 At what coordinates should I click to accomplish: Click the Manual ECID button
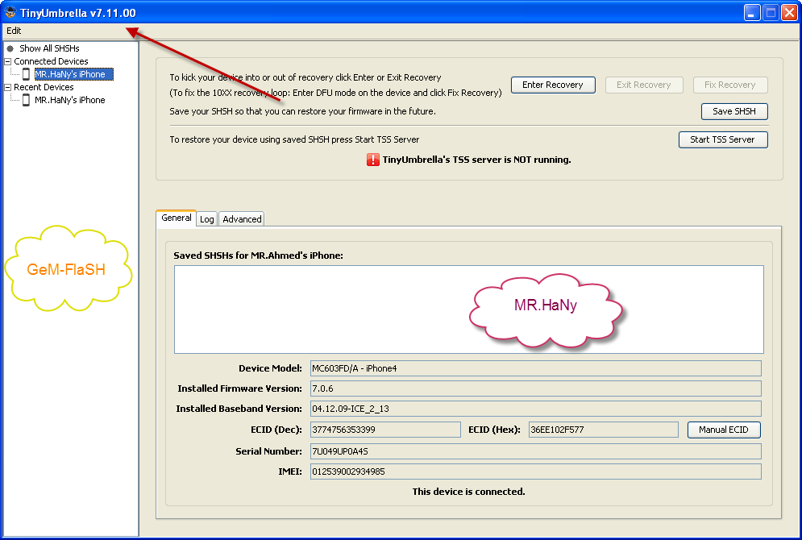click(723, 430)
